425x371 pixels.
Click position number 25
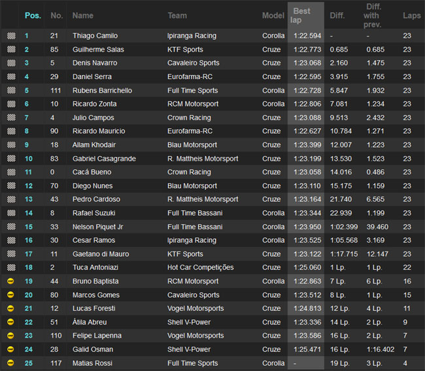coord(29,363)
